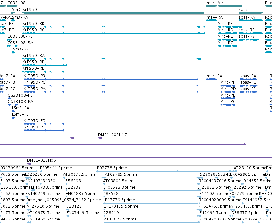Click the spas gene label
The image size is (272, 224).
[243, 9]
